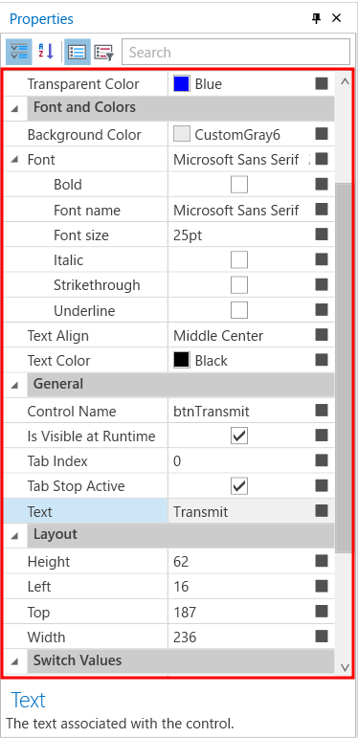358x738 pixels.
Task: Sort properties alphabetically
Action: coord(46,52)
